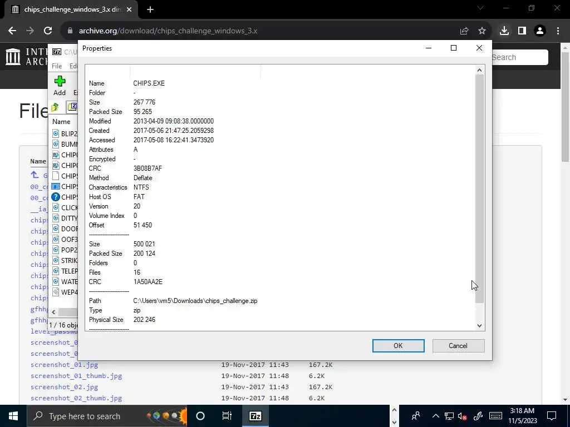Open Task View from the taskbar

pos(227,416)
